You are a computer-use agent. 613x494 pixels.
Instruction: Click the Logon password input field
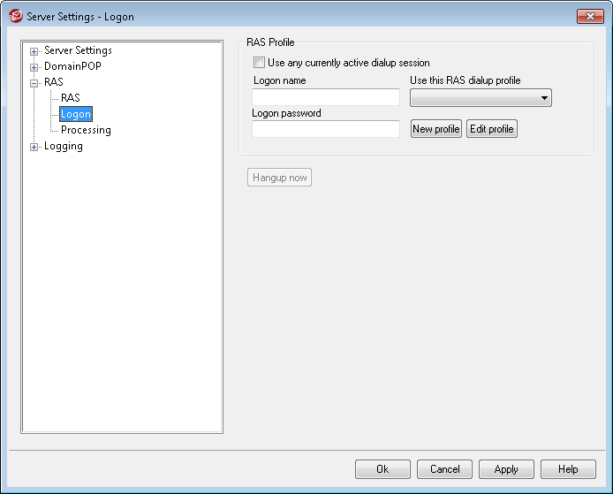(326, 129)
